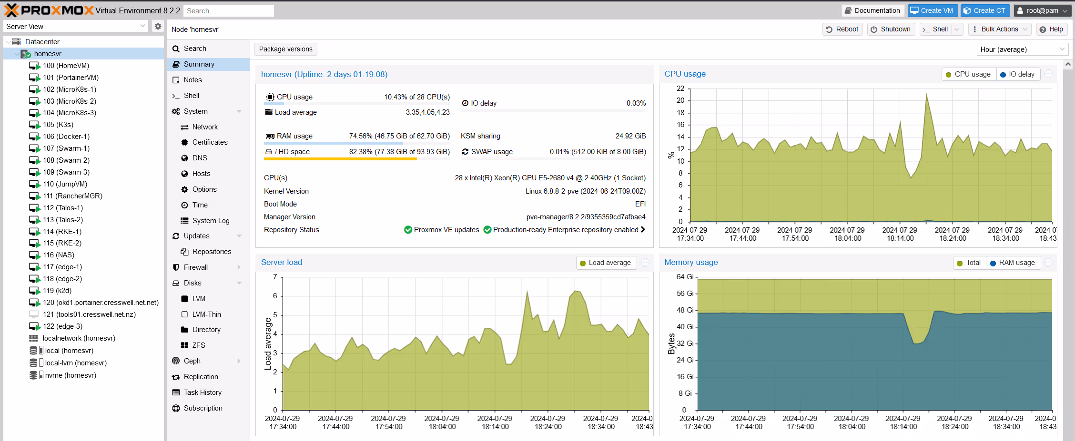Click the localnetwork (homesvr) grid icon
Image resolution: width=1075 pixels, height=441 pixels.
click(34, 338)
